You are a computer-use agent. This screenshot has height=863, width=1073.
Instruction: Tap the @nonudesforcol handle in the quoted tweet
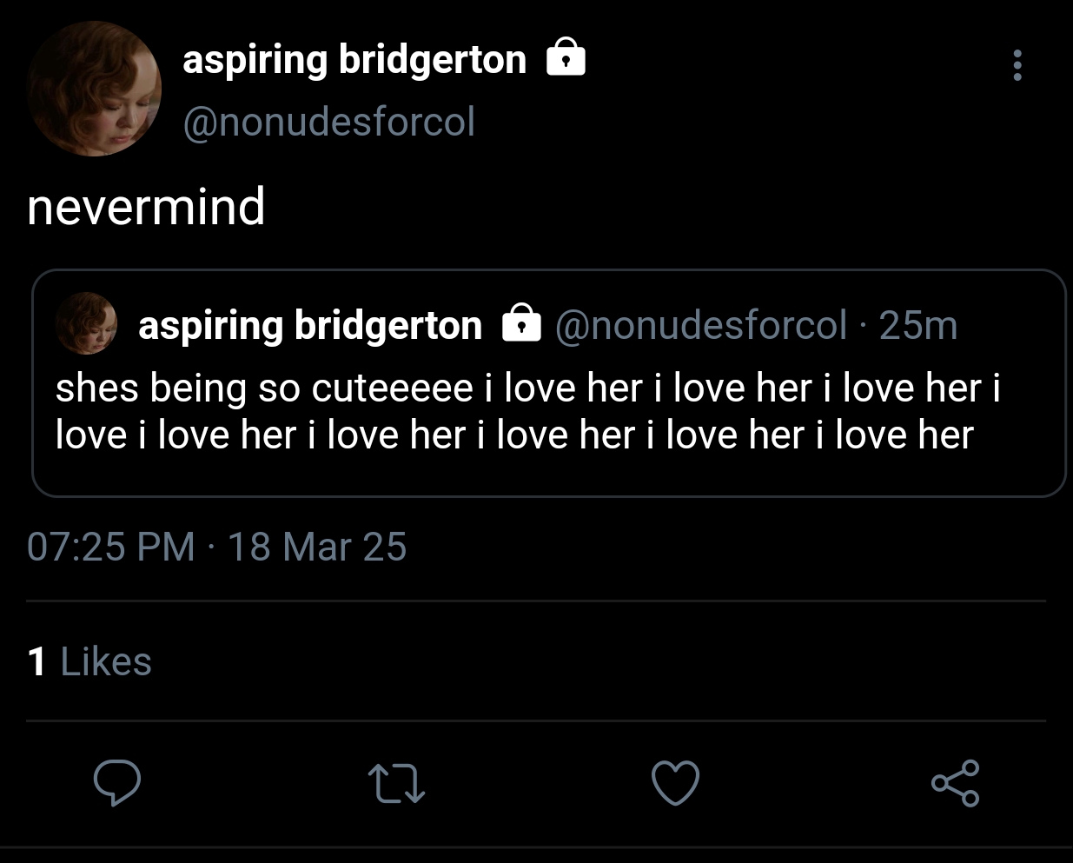pos(700,326)
